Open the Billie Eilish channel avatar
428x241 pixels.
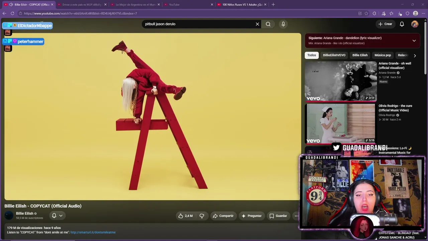pyautogui.click(x=9, y=216)
